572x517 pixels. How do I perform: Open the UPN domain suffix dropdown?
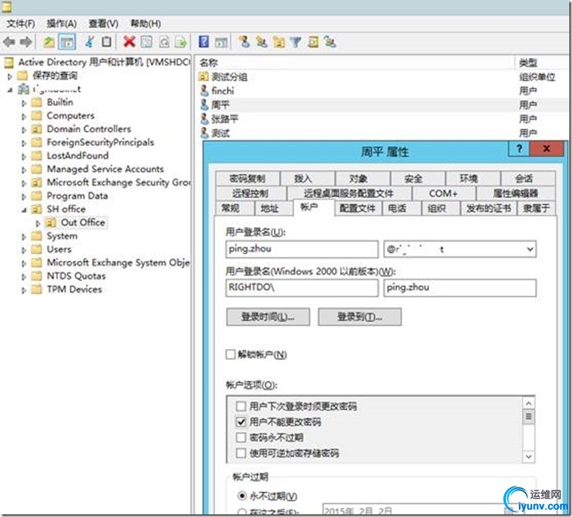(529, 249)
